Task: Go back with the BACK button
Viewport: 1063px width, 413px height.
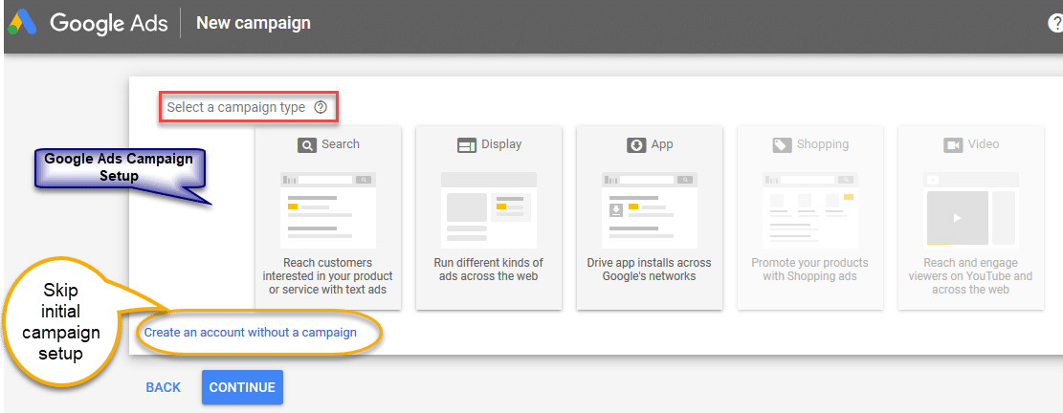Action: pyautogui.click(x=164, y=387)
